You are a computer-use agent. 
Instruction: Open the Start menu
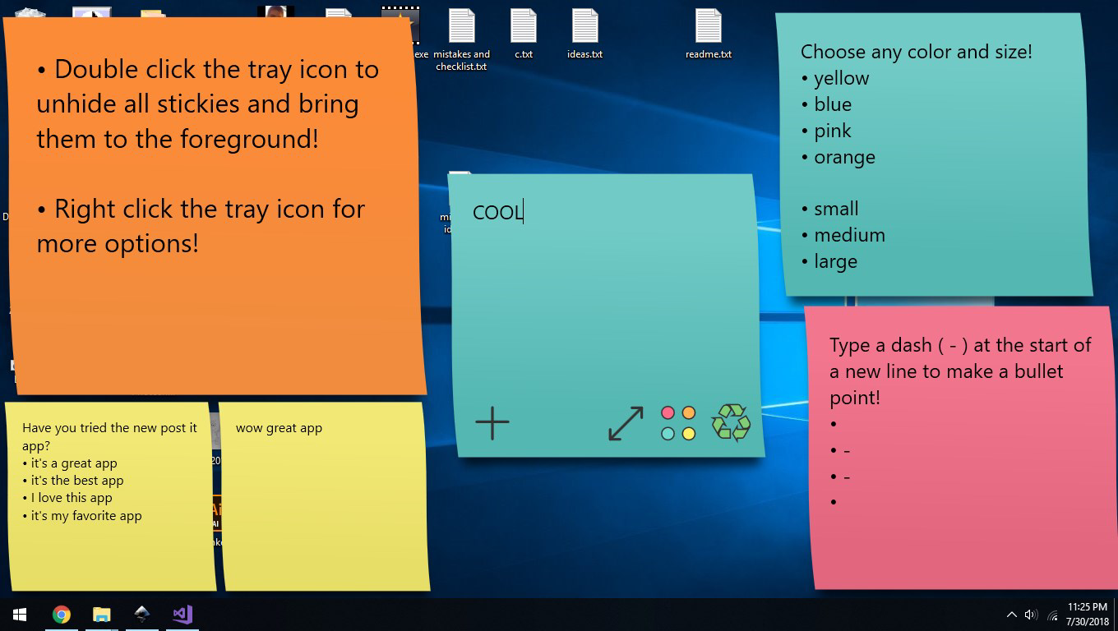[x=18, y=614]
